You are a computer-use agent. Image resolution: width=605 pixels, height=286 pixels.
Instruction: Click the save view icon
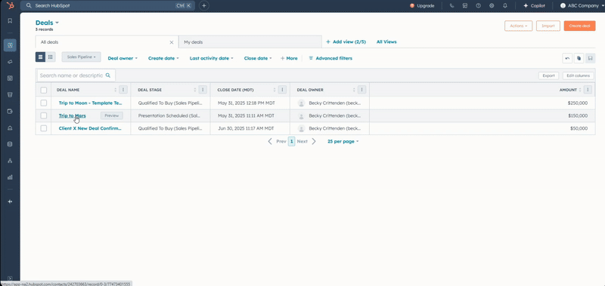(x=591, y=58)
